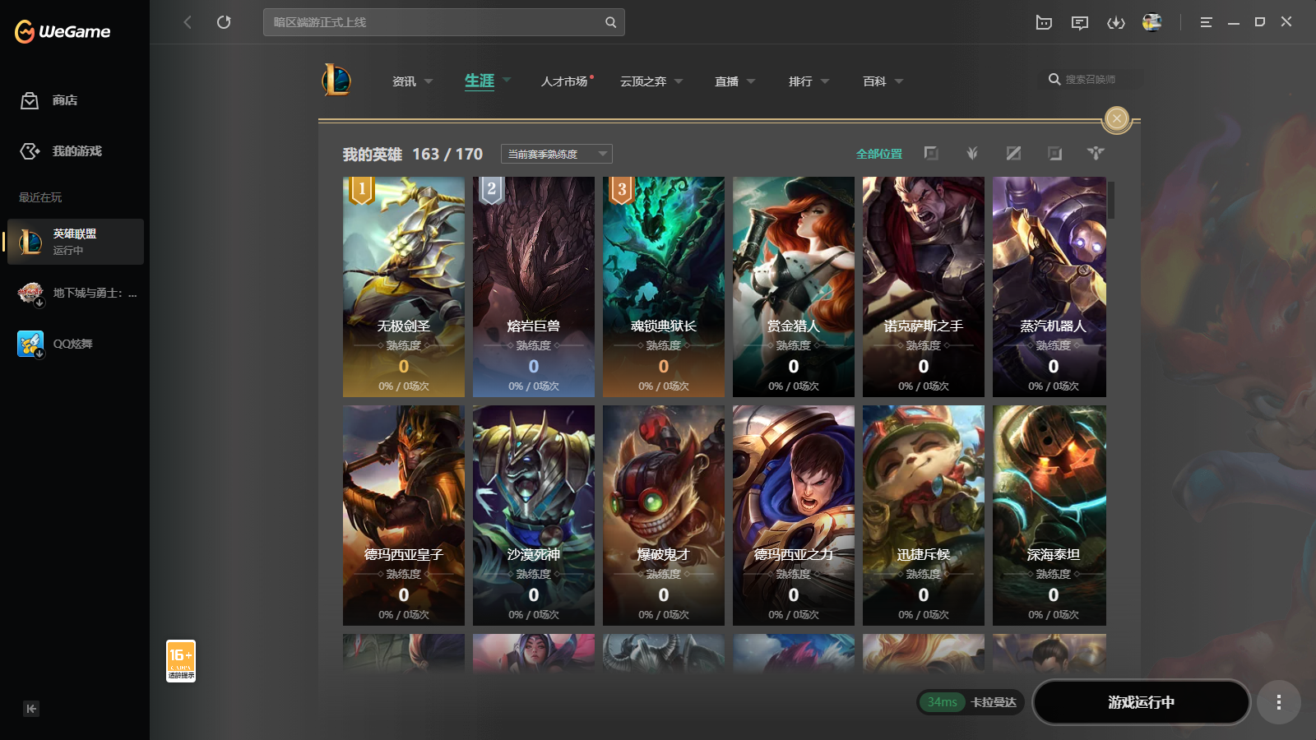Screen dimensions: 1316x740
Task: Filter heroes by support icon
Action: 1096,153
